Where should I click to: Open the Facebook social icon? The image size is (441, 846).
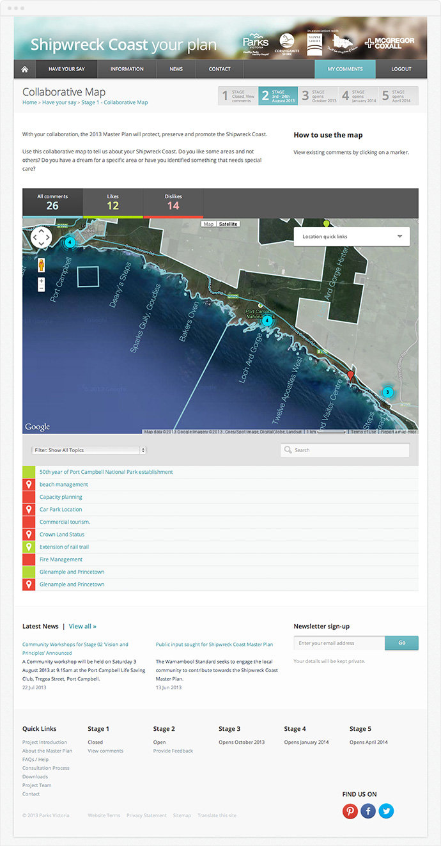pyautogui.click(x=367, y=811)
